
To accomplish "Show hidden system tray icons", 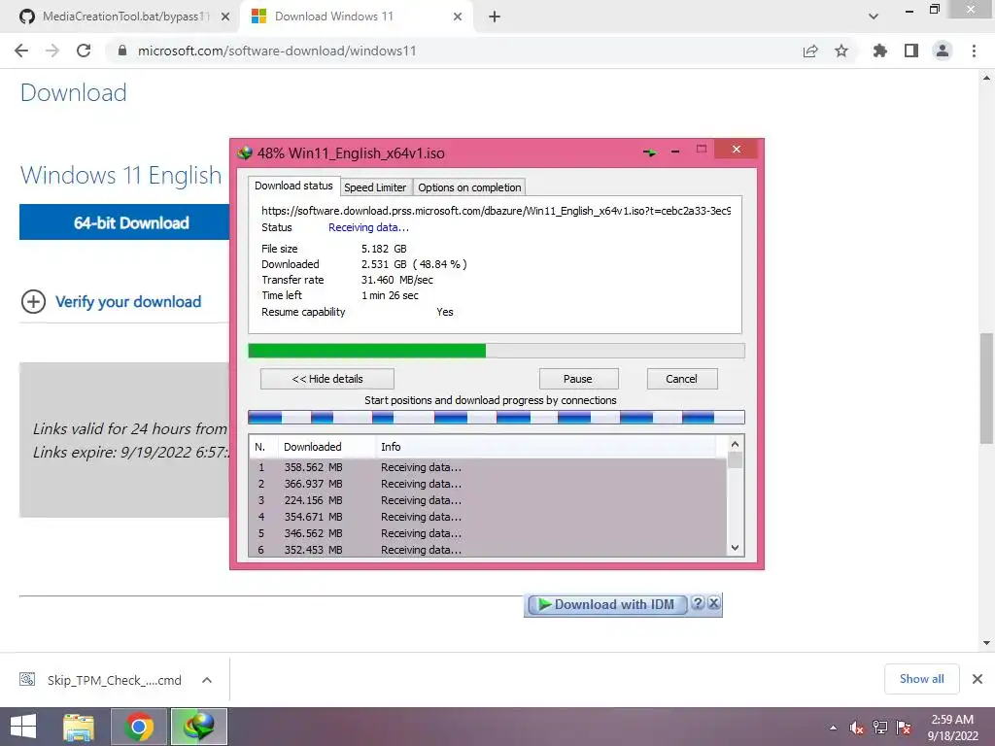I will (833, 728).
